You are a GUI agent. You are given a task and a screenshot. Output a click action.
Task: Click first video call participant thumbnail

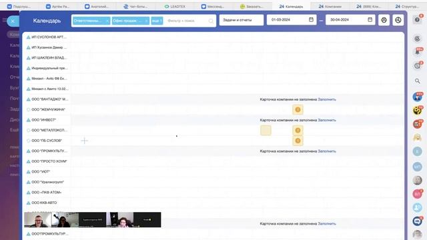click(x=38, y=219)
